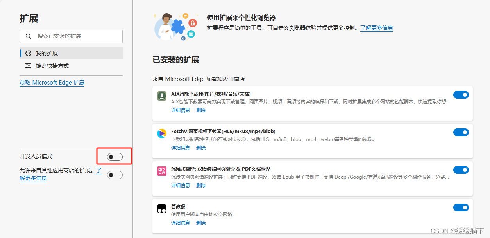Click the 沉浸式翻译 extension icon
Screen dimensions: 490x238
point(162,171)
